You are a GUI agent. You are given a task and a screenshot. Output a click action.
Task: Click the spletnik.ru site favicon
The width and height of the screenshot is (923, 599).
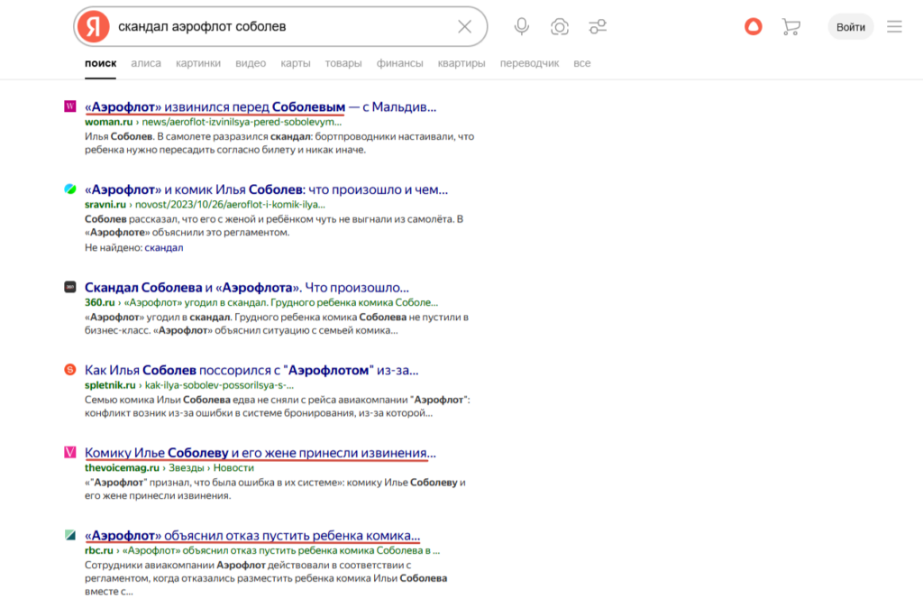70,369
